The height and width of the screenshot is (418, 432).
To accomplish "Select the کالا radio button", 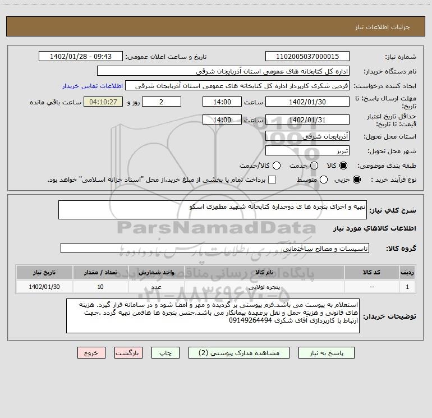I will click(343, 166).
